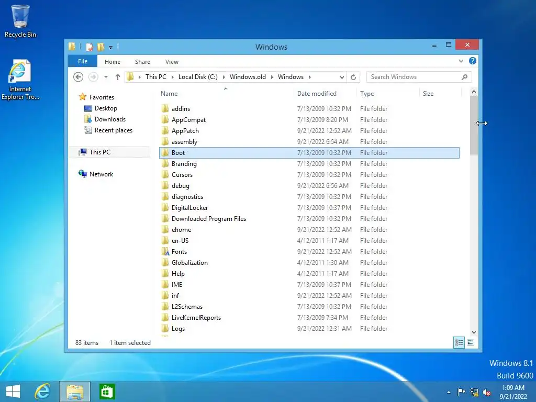Go back with the Back arrow
This screenshot has height=402, width=536.
(79, 77)
